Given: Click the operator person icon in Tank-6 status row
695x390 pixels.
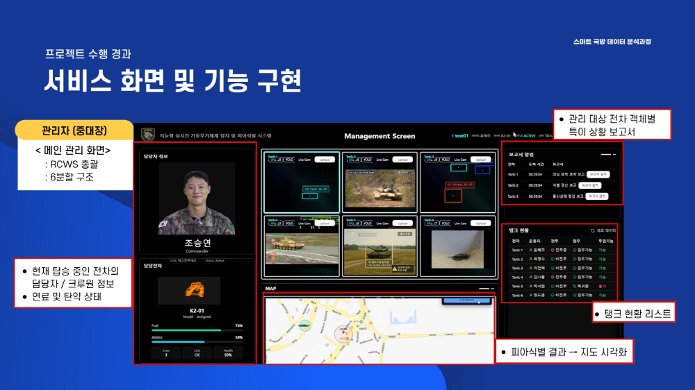Looking at the screenshot, I should tap(530, 295).
